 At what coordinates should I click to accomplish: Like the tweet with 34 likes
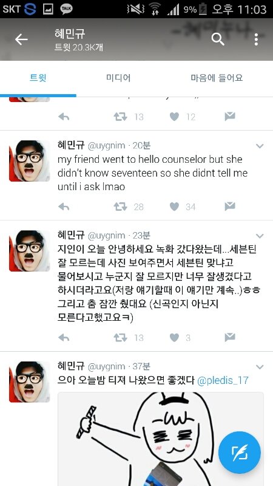point(174,207)
